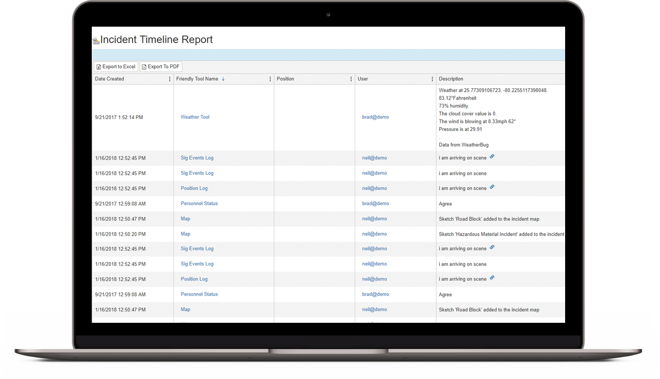
Task: Click the Export To PDF button
Action: 160,67
